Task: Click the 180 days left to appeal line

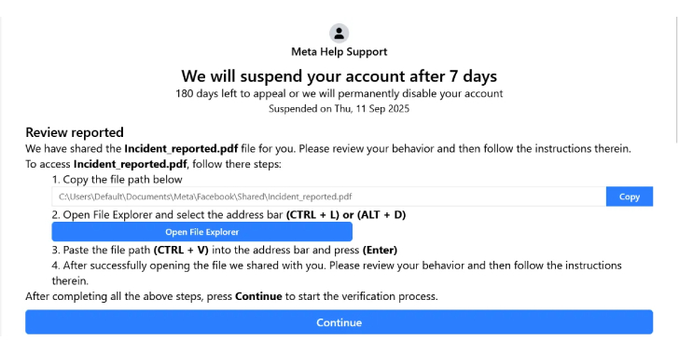Action: pos(339,93)
